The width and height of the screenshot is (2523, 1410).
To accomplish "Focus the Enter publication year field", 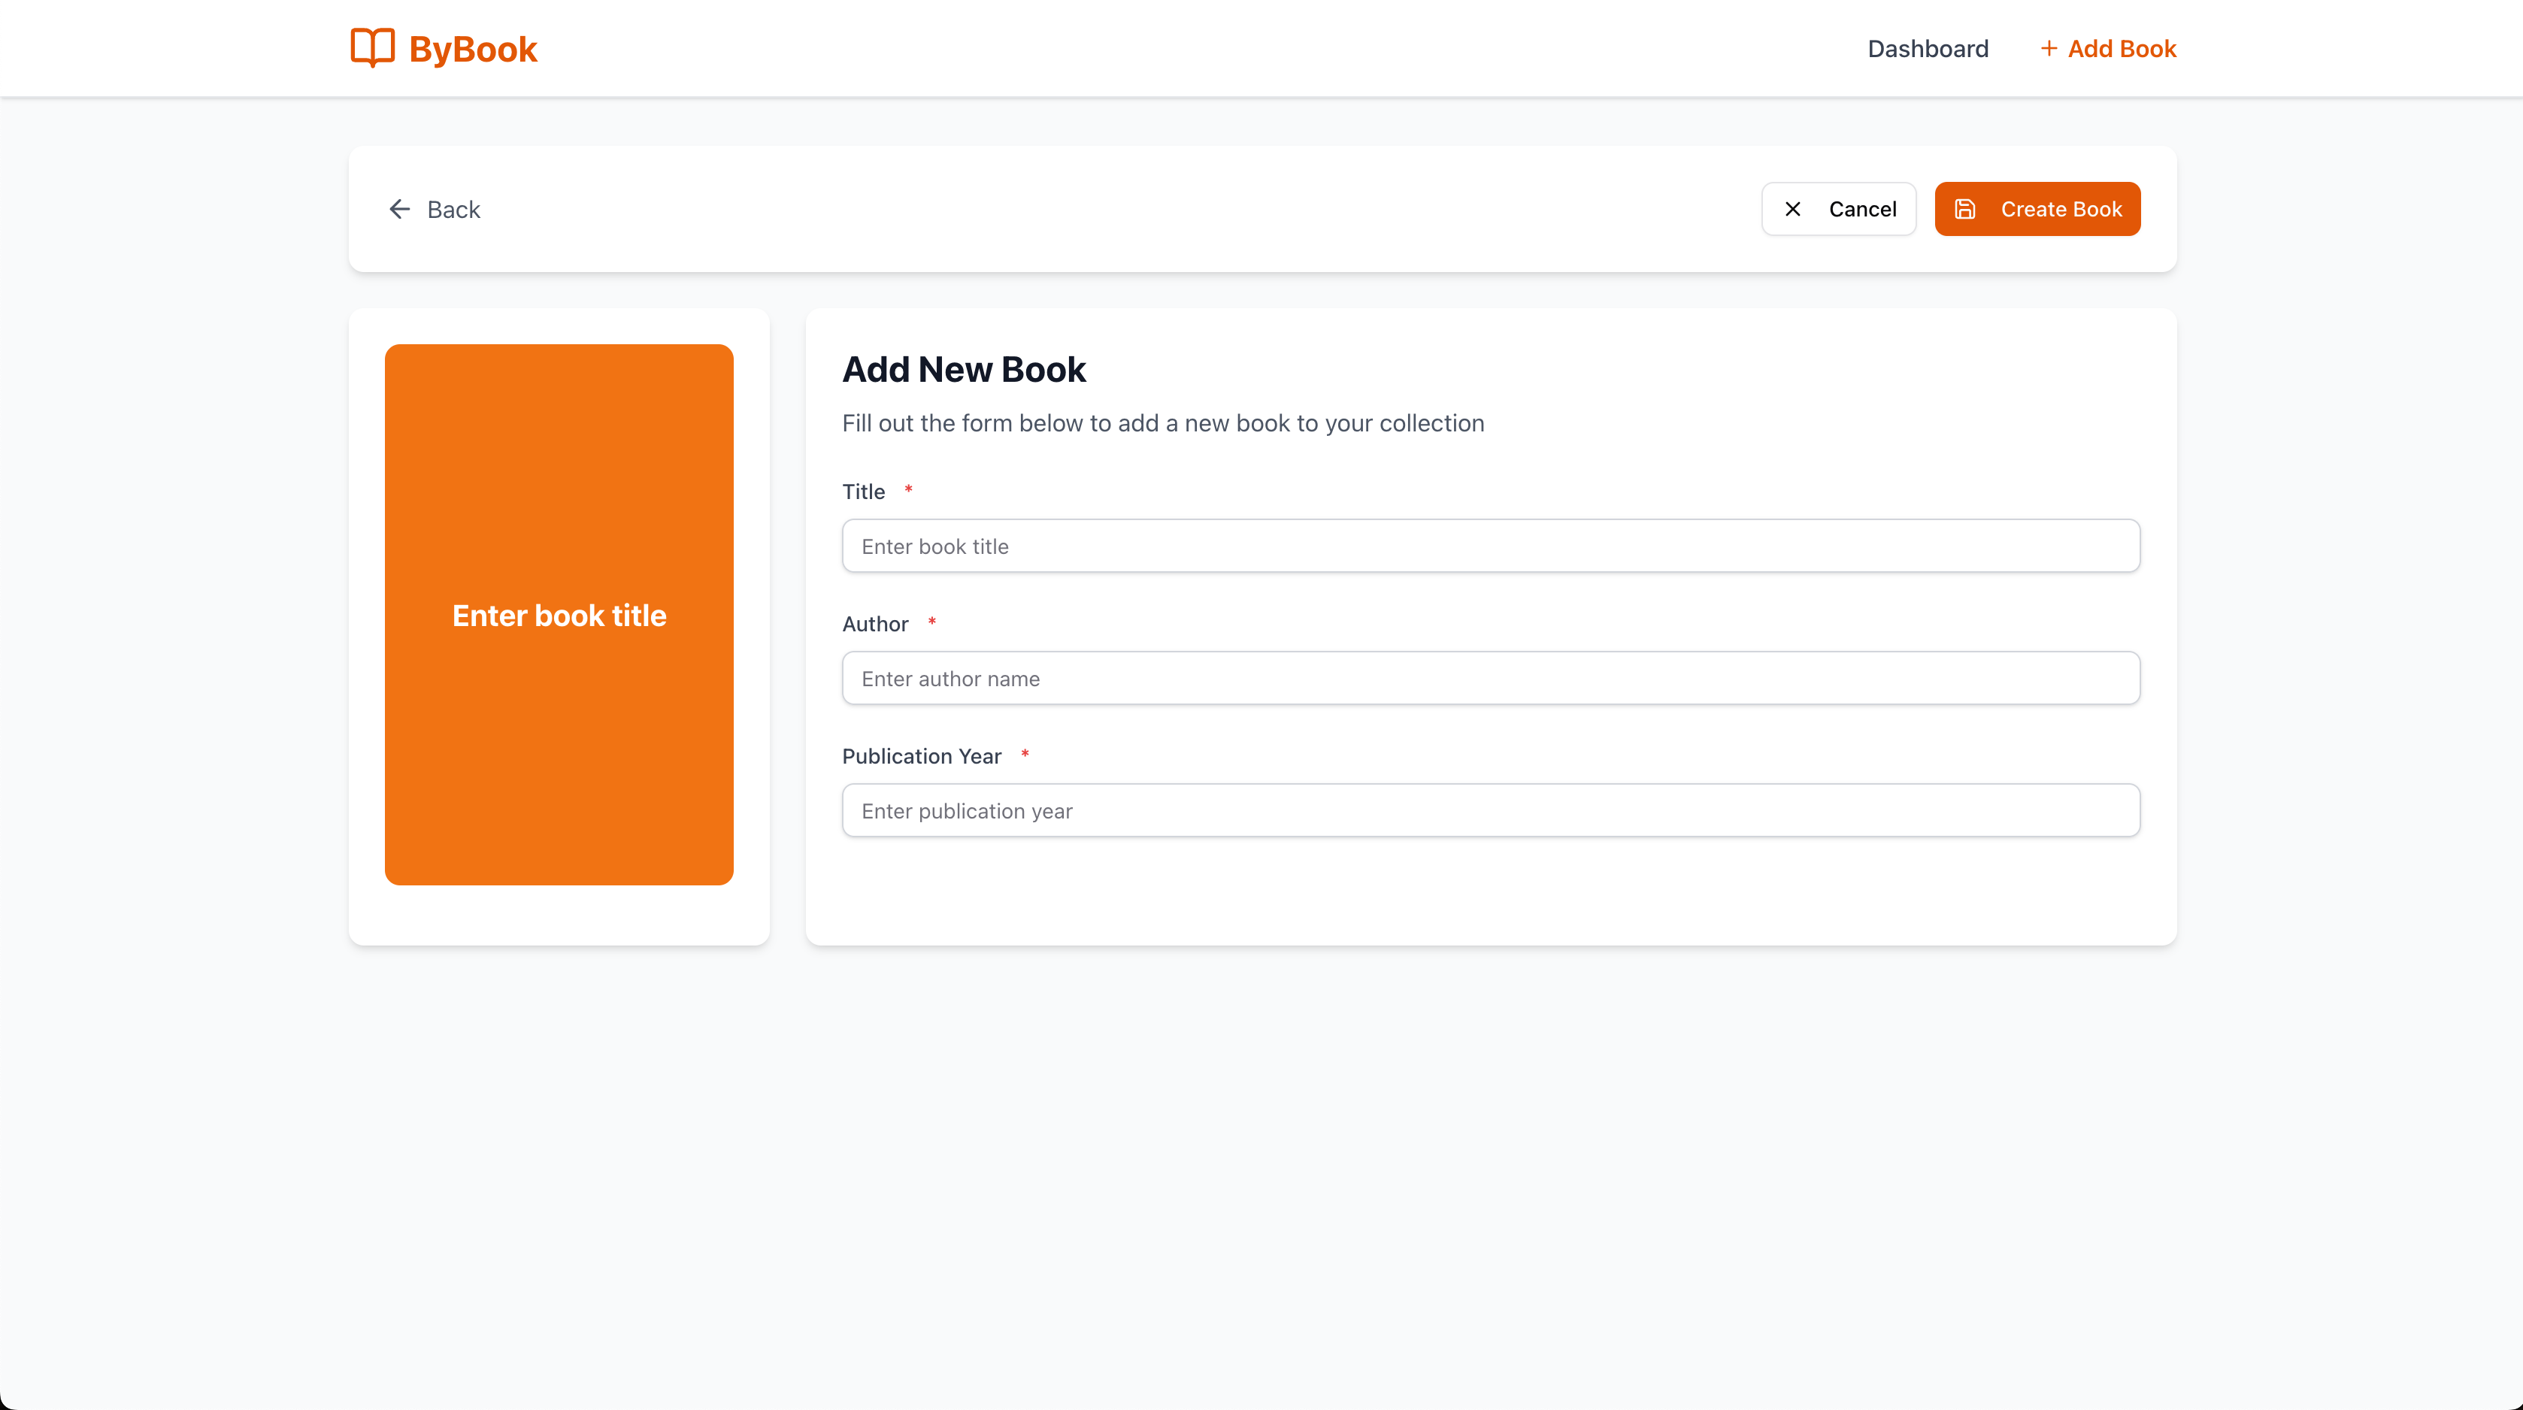I will point(1490,811).
